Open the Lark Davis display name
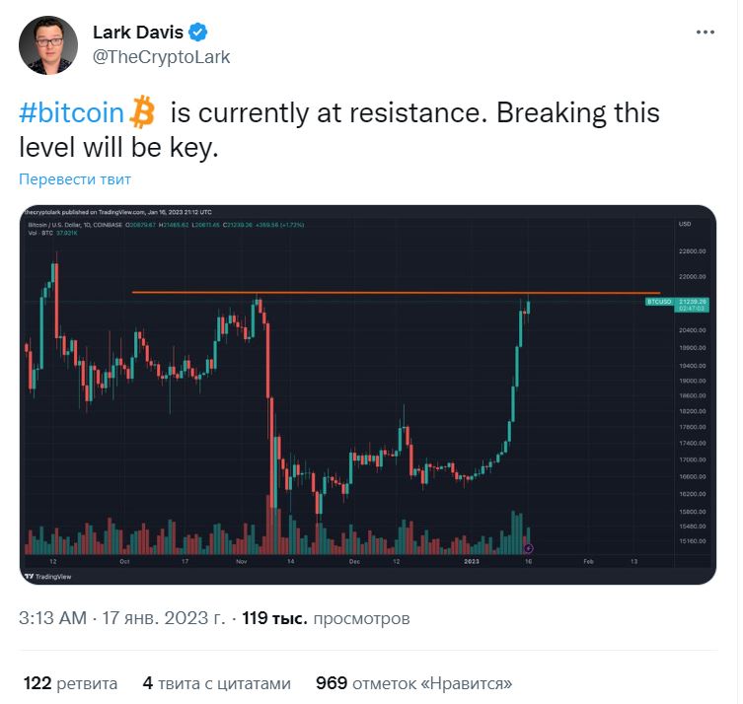 [138, 33]
